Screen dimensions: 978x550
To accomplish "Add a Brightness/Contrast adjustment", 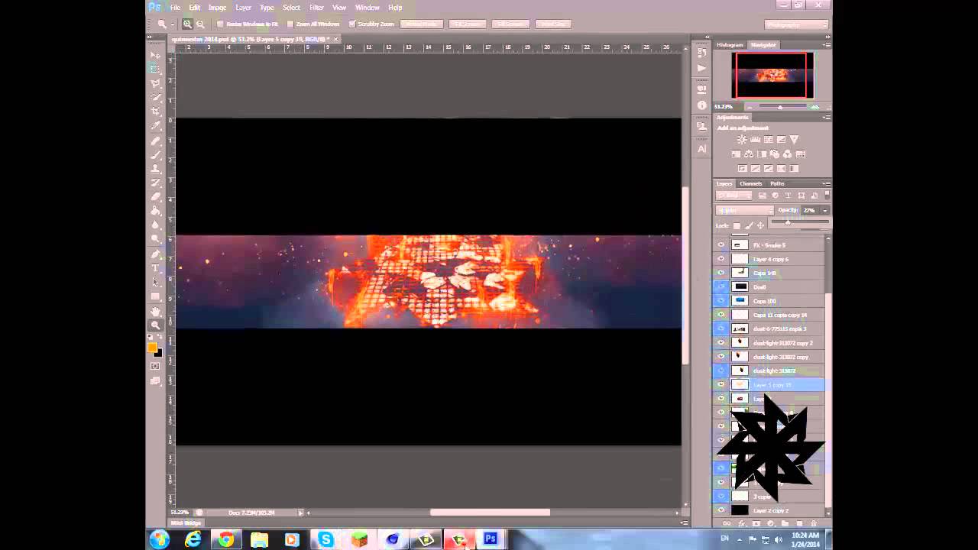I will coord(742,140).
